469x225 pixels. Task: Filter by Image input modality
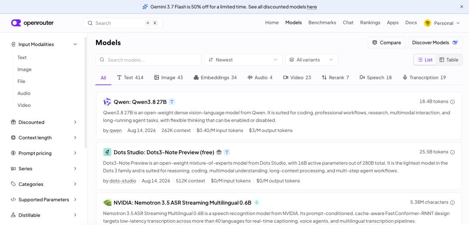(x=24, y=69)
